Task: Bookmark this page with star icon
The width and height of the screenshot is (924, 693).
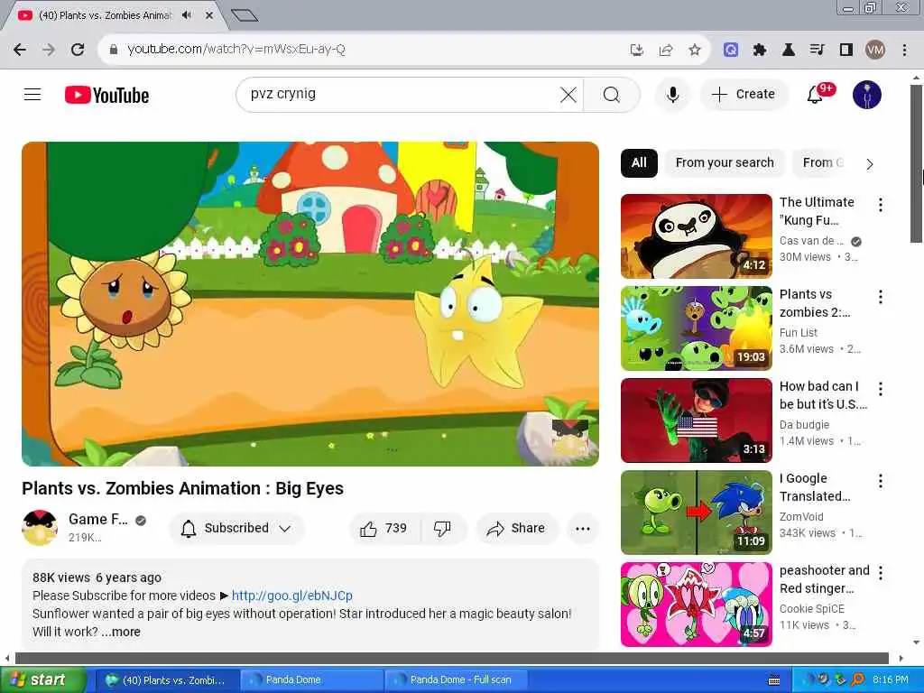Action: (695, 50)
